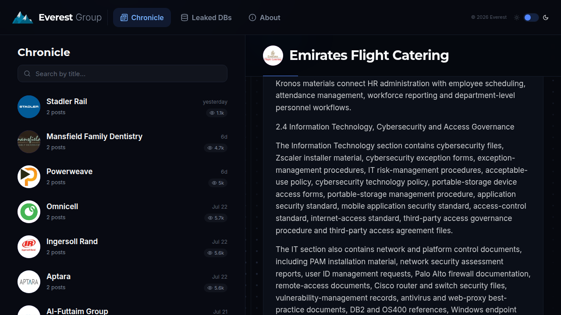
Task: Focus the Search by title field
Action: pos(122,73)
